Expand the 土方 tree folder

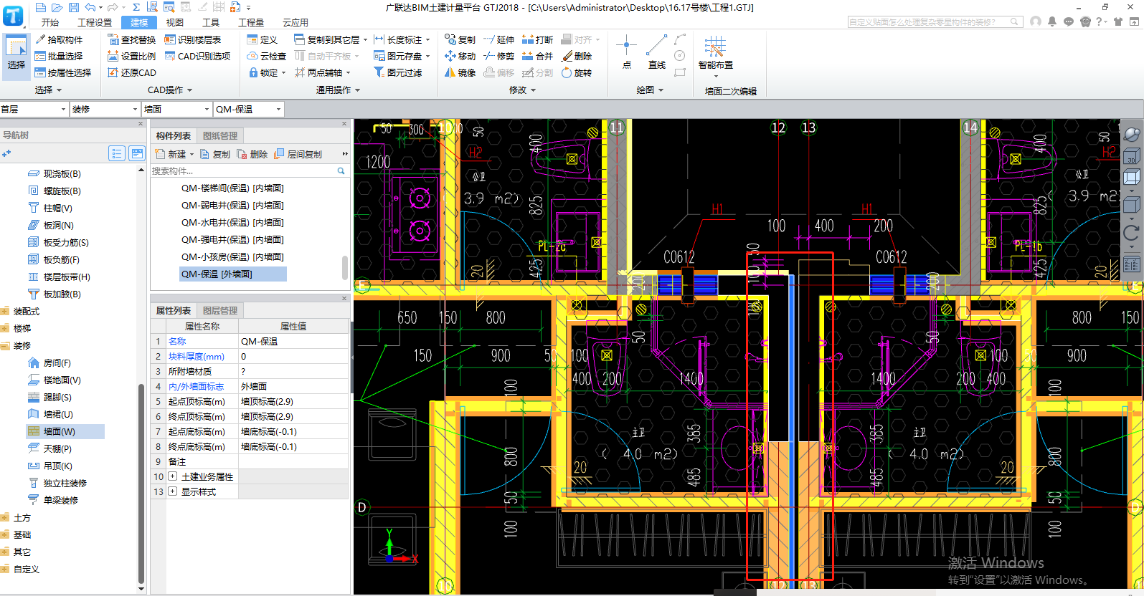coord(6,518)
